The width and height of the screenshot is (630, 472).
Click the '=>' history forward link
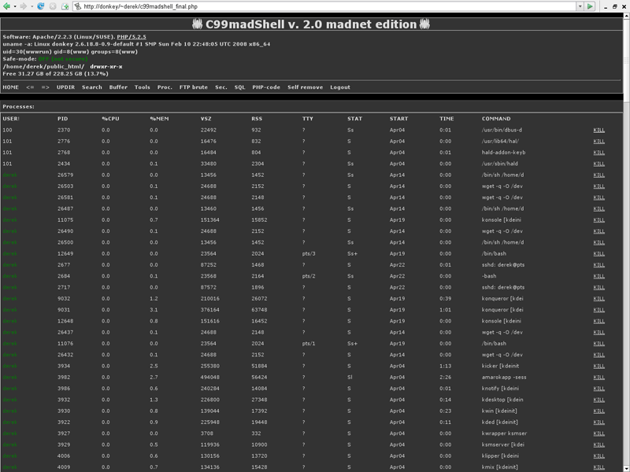(x=46, y=87)
